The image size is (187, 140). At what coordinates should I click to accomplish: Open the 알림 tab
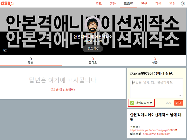click(172, 4)
